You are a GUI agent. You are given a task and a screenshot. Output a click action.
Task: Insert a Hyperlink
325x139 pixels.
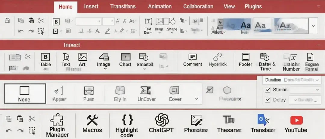click(x=218, y=60)
